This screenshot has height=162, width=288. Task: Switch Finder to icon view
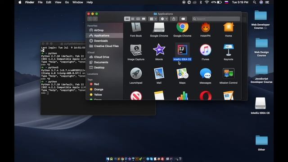tap(127, 19)
